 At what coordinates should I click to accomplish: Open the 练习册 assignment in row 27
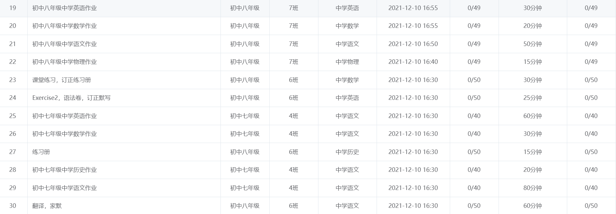pyautogui.click(x=41, y=152)
